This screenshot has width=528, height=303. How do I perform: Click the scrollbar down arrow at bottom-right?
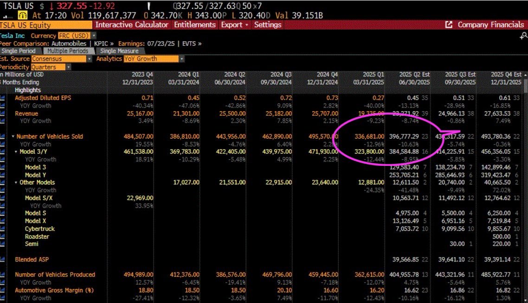(526, 300)
